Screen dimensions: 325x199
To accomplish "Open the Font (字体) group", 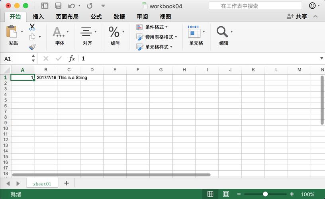I will [60, 35].
